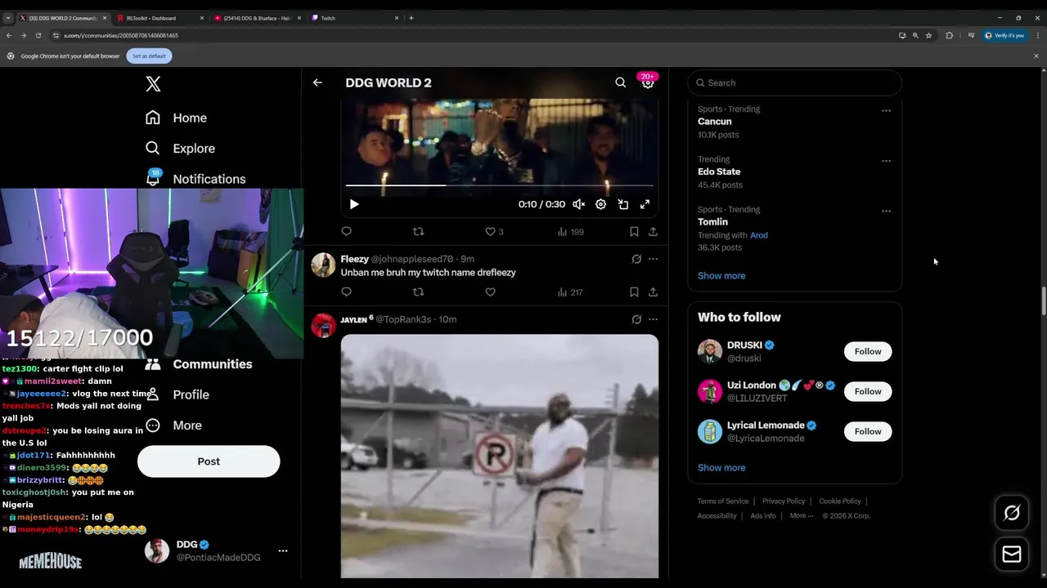1047x588 pixels.
Task: Reply to the video post
Action: pyautogui.click(x=346, y=232)
